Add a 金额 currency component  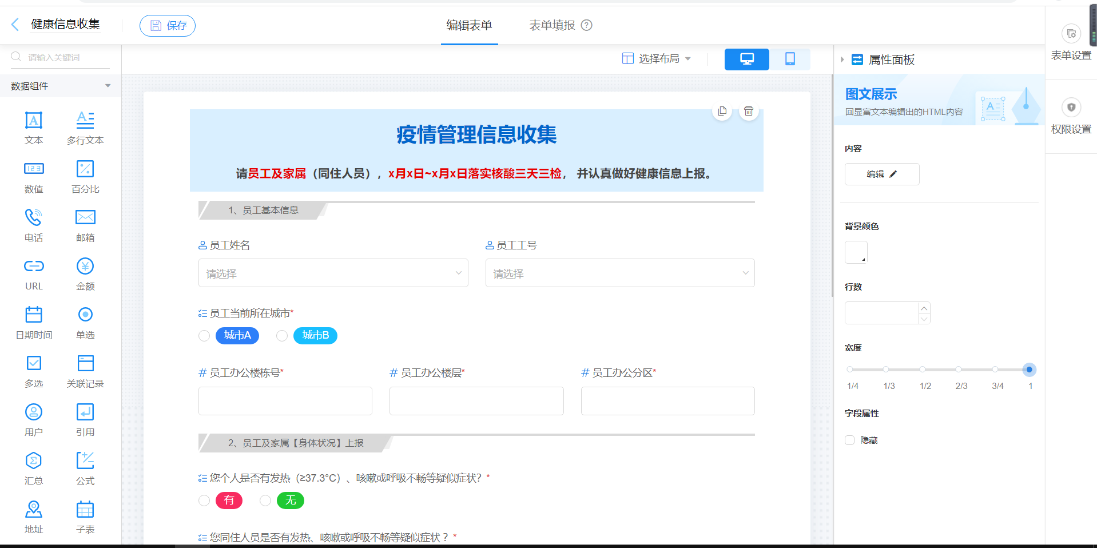[85, 274]
